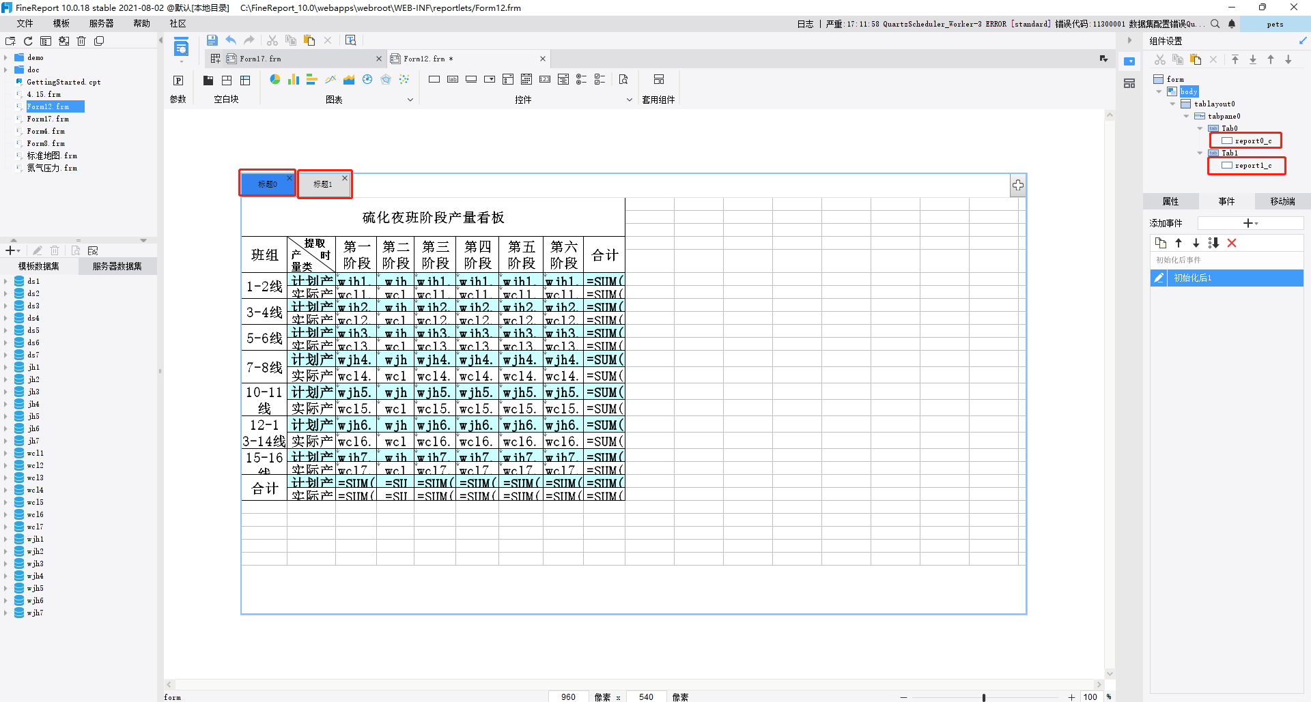Screen dimensions: 1311x702
Task: Open the add event (添加事件) plus dropdown
Action: [x=1250, y=223]
